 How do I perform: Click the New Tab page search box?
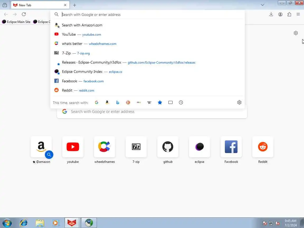point(152,112)
